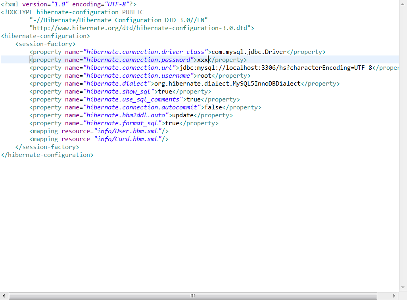Viewport: 407px width, 300px height.
Task: Click the horizontal scrollbar thumb
Action: click(193, 296)
